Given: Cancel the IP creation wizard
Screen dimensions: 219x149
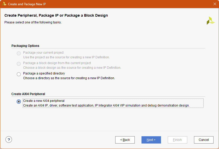Looking at the screenshot, I should [x=204, y=140].
